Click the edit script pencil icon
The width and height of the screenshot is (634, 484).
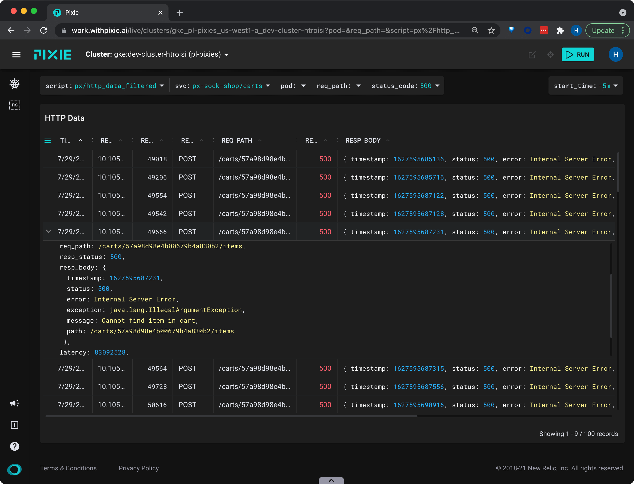[x=532, y=54]
